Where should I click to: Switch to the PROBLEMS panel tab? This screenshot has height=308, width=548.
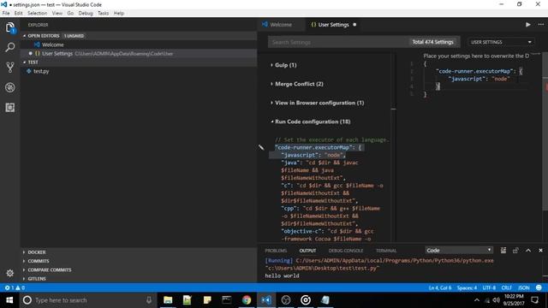click(x=276, y=251)
